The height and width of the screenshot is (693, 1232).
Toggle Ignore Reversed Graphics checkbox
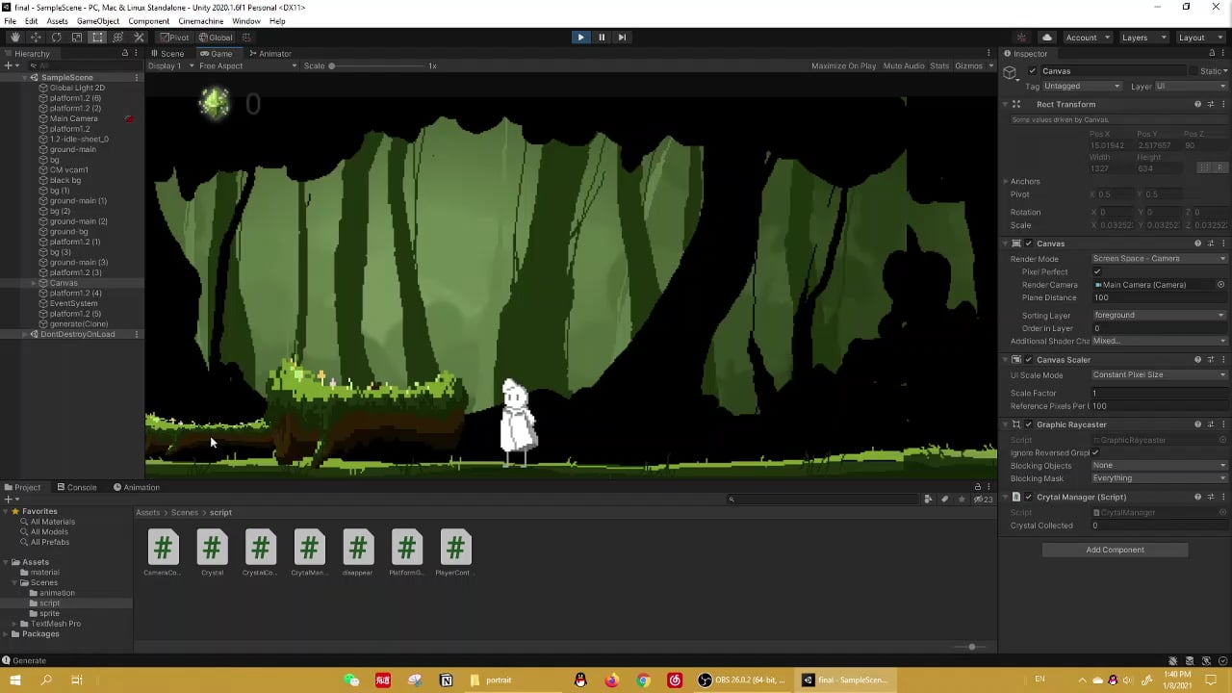tap(1095, 452)
